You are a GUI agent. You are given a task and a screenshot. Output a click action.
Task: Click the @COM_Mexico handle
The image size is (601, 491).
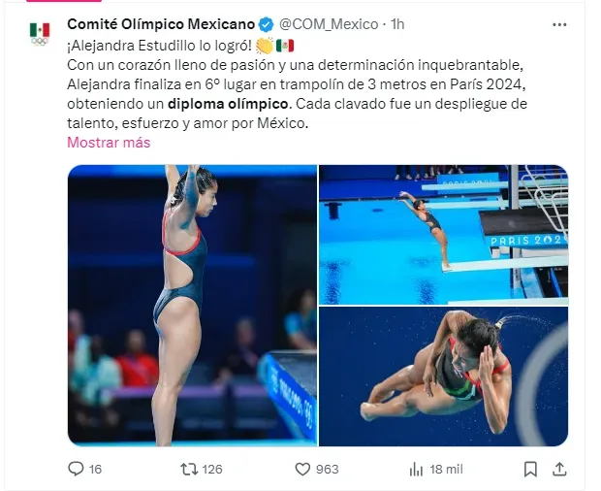pos(329,24)
